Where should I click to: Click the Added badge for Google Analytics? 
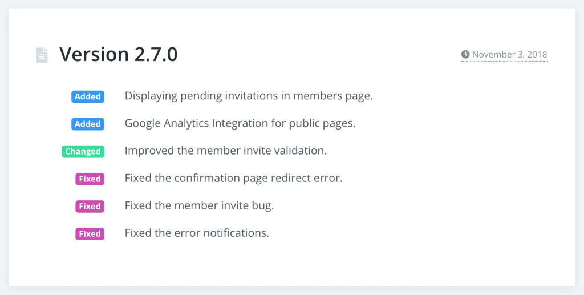click(x=88, y=124)
